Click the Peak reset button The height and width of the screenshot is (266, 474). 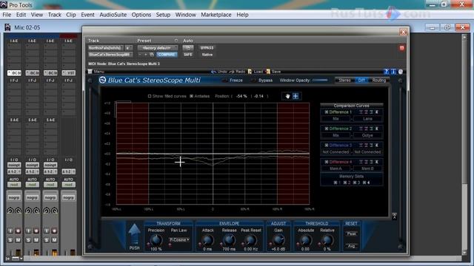tap(351, 233)
